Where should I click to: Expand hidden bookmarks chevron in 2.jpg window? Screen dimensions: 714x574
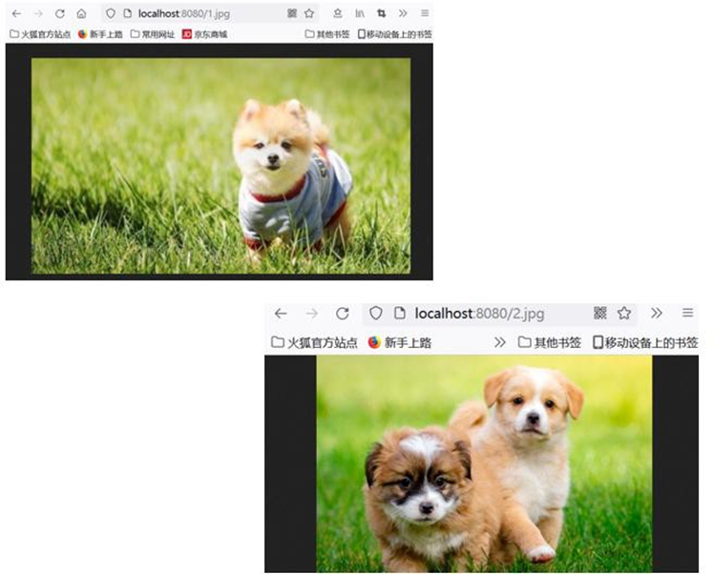coord(499,342)
